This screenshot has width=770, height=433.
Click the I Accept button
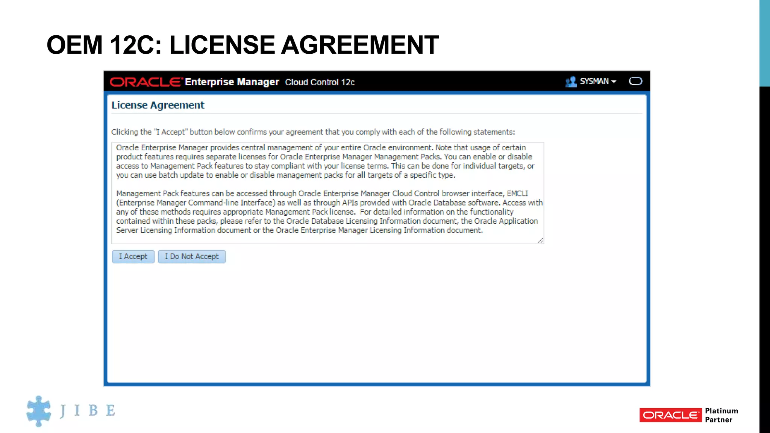pos(133,256)
